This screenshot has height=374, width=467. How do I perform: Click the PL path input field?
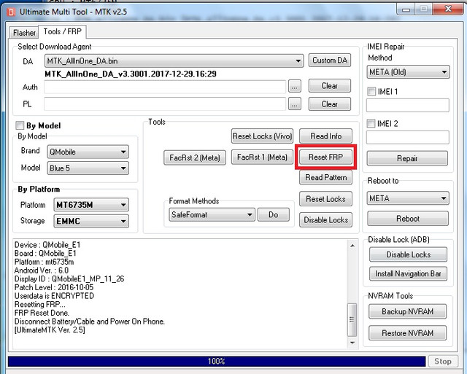[x=165, y=104]
